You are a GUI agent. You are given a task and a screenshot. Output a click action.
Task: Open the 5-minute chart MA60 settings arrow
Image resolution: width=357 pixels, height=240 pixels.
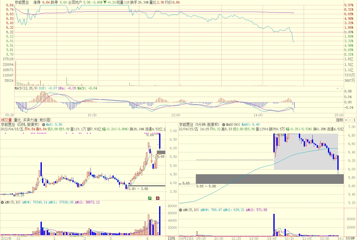(224, 125)
